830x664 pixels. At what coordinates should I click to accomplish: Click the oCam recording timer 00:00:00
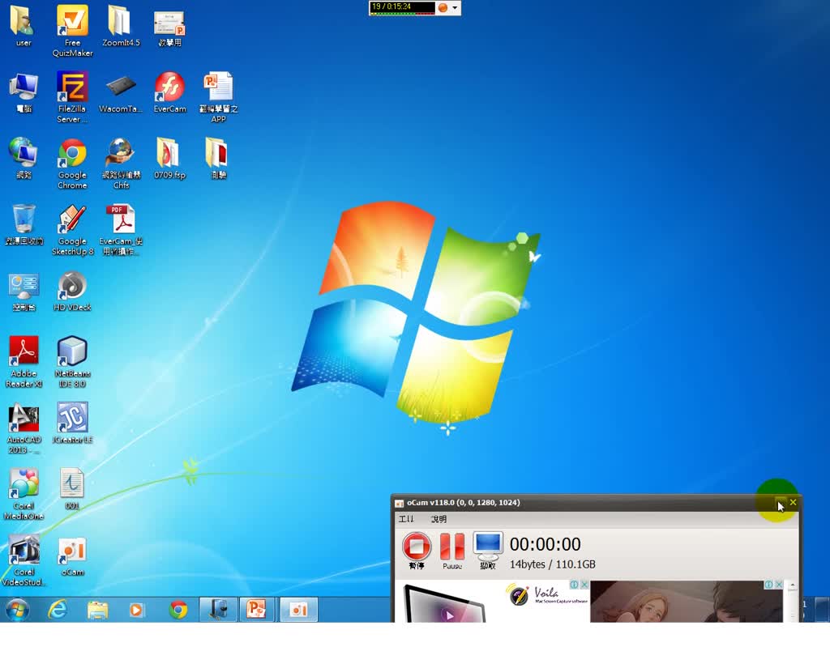coord(545,544)
